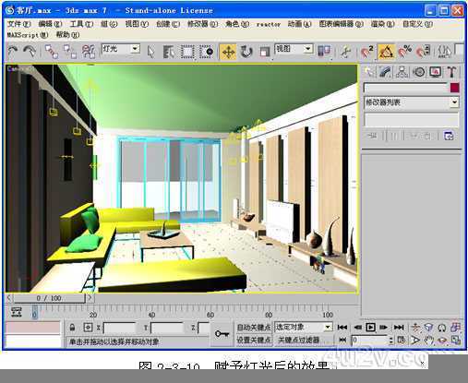The width and height of the screenshot is (468, 383).
Task: Open the 选定对象 key target dropdown
Action: pyautogui.click(x=304, y=327)
